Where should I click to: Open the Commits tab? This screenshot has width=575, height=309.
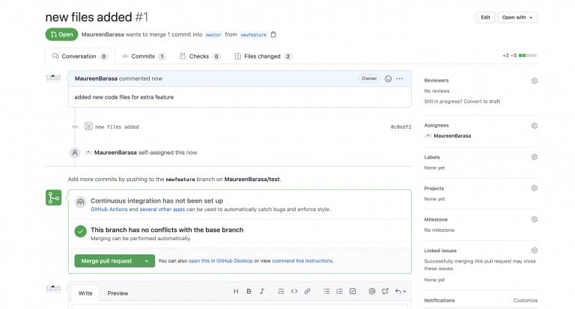coord(144,56)
